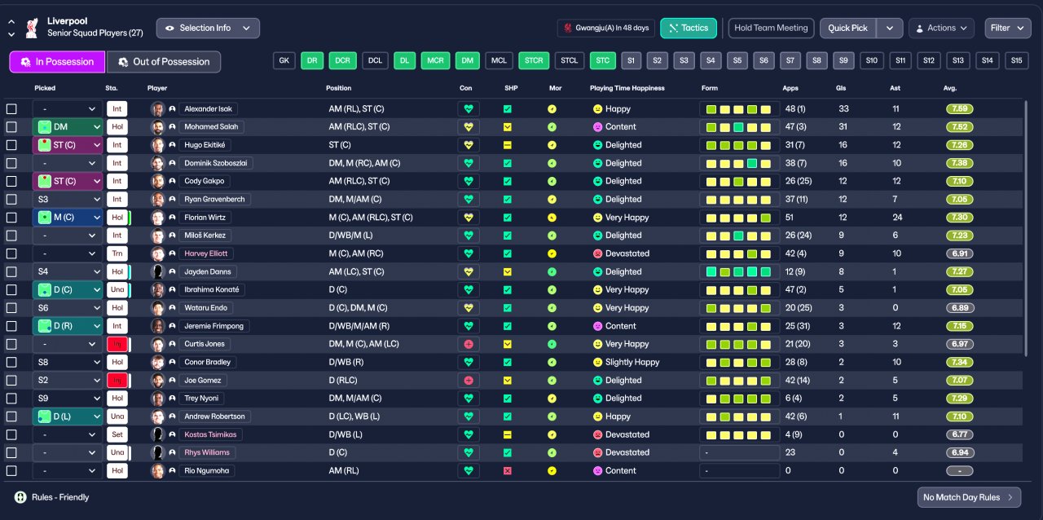Open Alexander Isak's Picked position dropdown
Viewport: 1043px width, 520px height.
tap(68, 109)
